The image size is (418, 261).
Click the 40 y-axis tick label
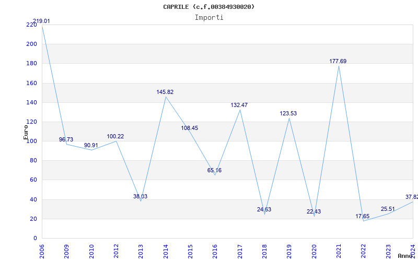click(33, 199)
